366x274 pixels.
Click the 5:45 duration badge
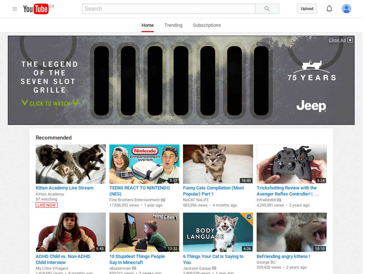coord(100,249)
